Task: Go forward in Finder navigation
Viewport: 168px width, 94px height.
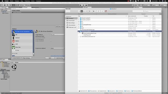Action: pos(69,11)
